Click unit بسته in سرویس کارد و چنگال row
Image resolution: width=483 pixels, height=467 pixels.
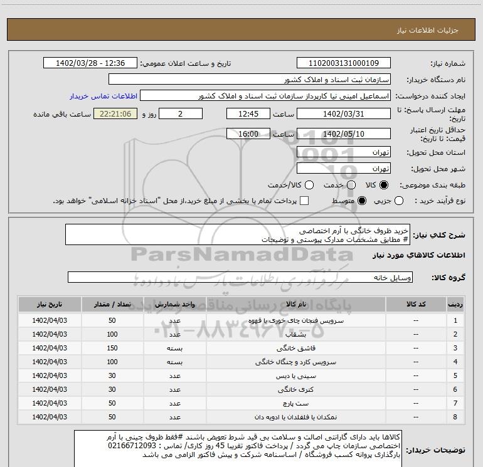tap(174, 362)
